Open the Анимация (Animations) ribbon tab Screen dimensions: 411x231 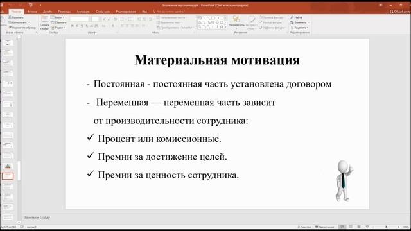click(x=83, y=12)
